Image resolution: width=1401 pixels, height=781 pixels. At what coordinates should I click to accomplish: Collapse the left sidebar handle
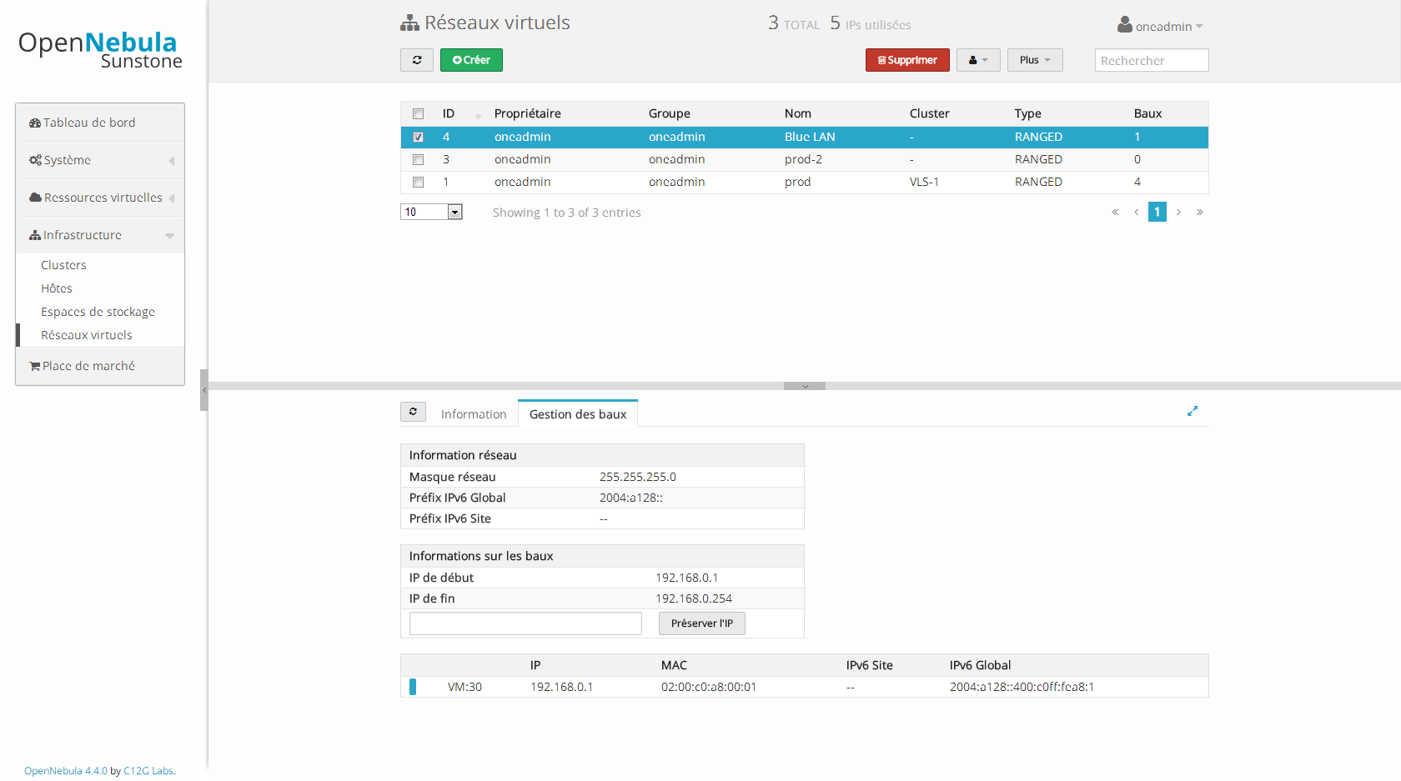(x=203, y=390)
